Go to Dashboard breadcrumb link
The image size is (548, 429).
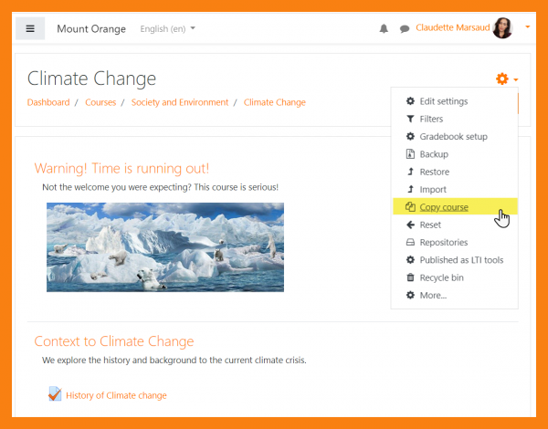[48, 102]
